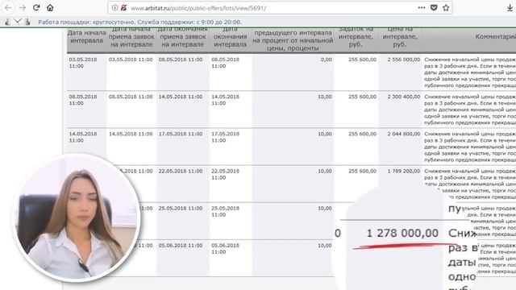Click the support hours notice text
Image resolution: width=516 pixels, height=290 pixels.
click(139, 22)
